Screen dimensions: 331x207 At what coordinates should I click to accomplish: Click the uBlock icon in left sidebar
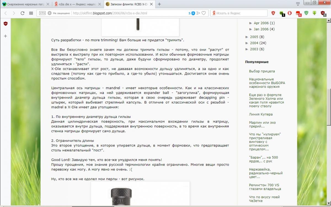pyautogui.click(x=5, y=24)
